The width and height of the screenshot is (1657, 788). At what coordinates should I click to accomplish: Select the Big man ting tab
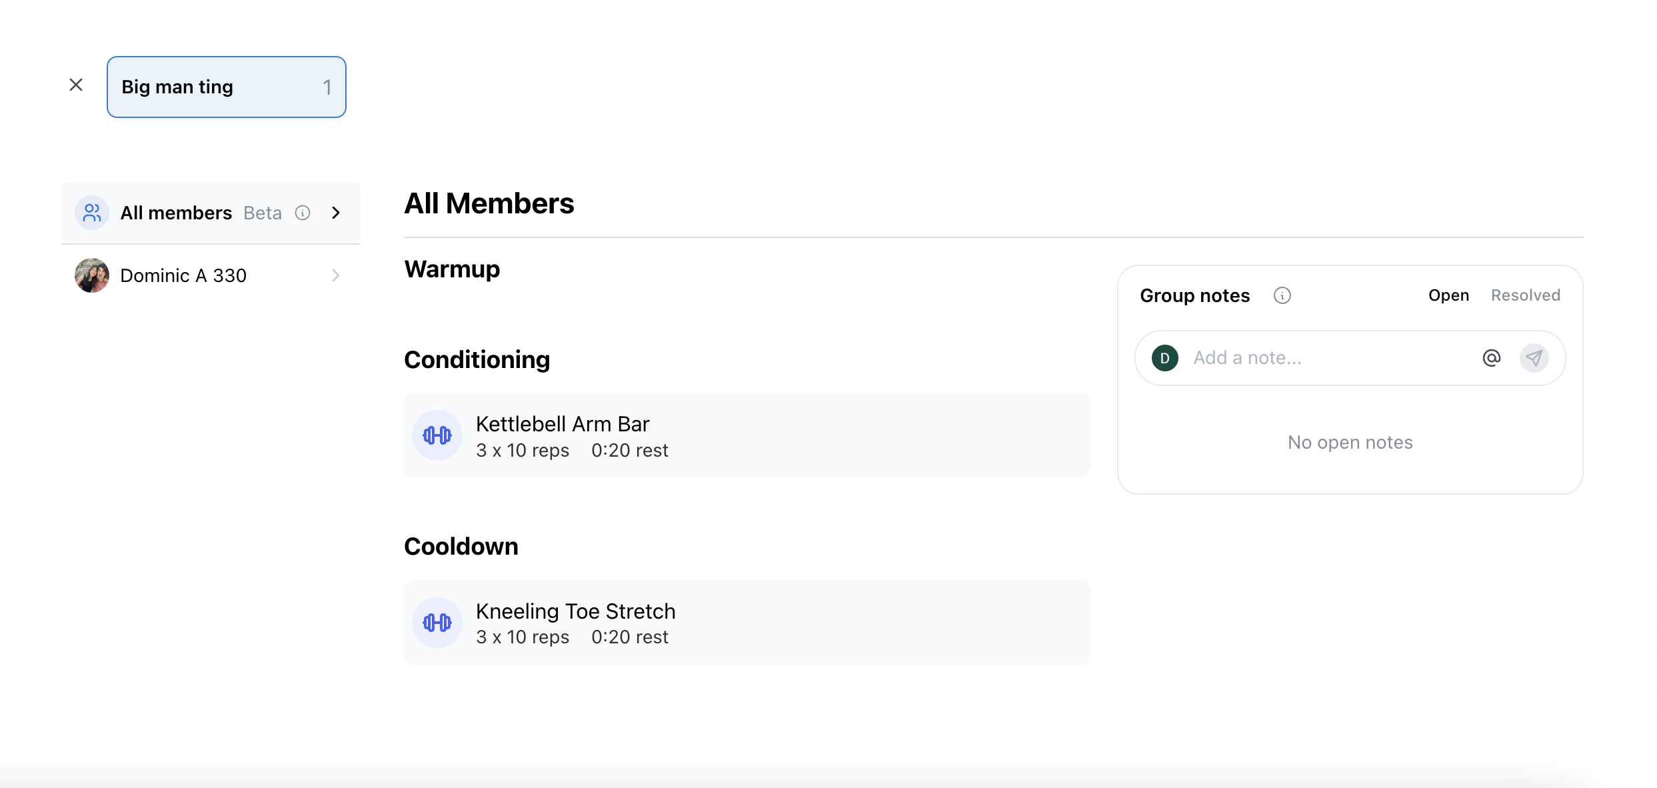pyautogui.click(x=177, y=87)
